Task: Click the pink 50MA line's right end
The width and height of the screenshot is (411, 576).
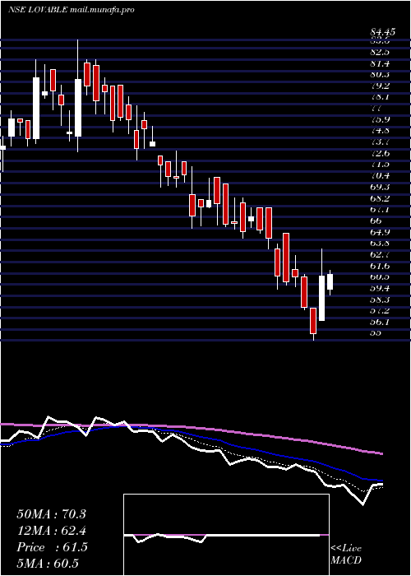Action: pyautogui.click(x=381, y=454)
